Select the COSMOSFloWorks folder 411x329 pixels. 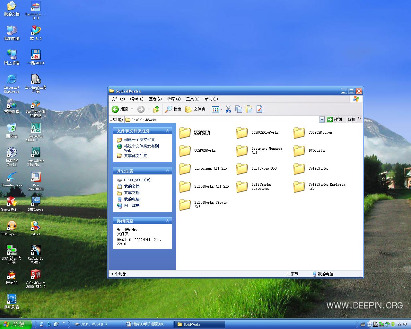258,132
